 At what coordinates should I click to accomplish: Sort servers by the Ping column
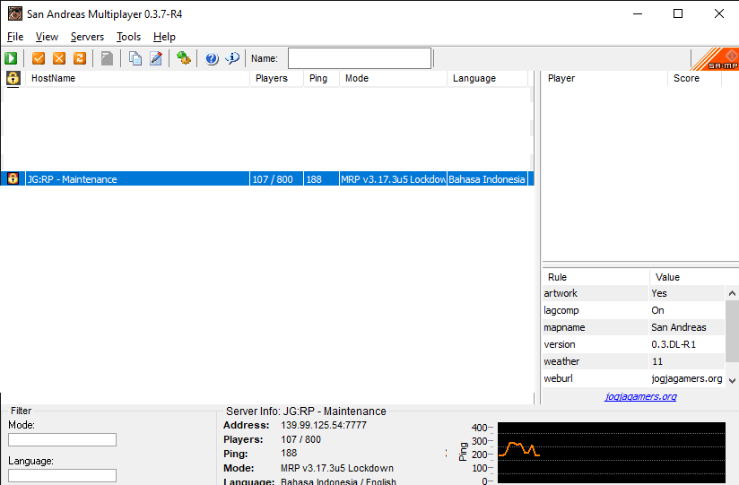321,78
